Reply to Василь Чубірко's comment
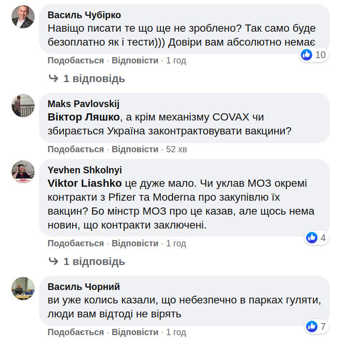Screen dimensions: 344x338 (x=135, y=60)
